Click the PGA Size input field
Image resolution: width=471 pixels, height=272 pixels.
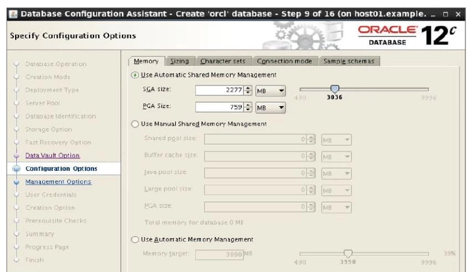219,107
